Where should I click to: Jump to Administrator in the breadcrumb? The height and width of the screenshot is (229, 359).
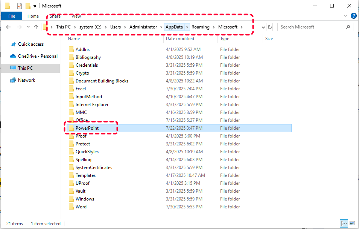pyautogui.click(x=143, y=27)
